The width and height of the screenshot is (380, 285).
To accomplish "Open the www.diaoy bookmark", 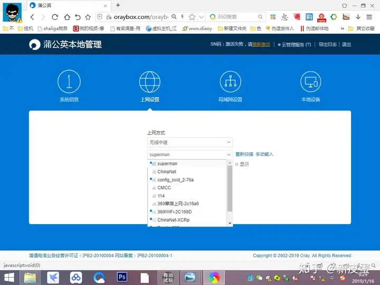I will coord(197,28).
